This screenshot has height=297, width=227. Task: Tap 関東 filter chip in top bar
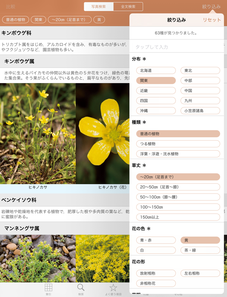[38, 20]
